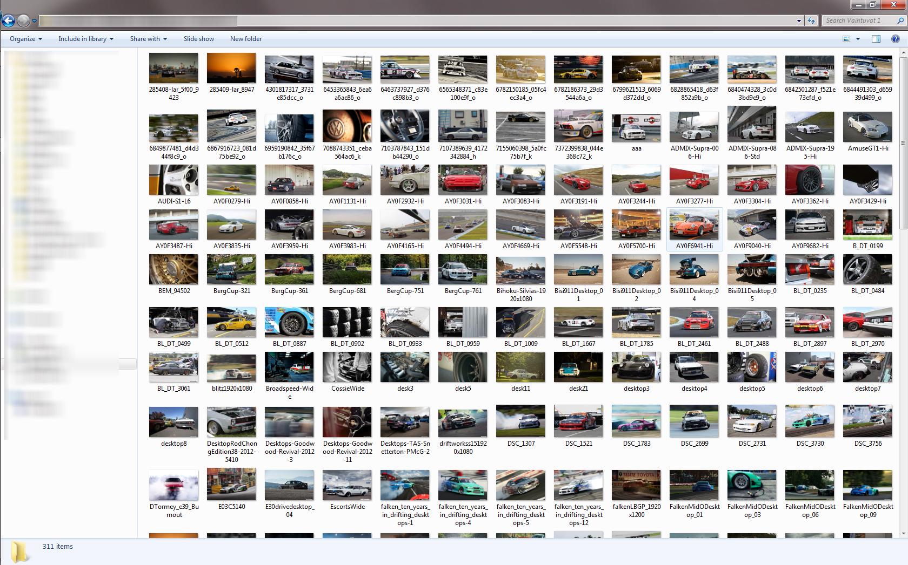The image size is (908, 565).
Task: Open the recent pages dropdown arrow
Action: click(x=34, y=21)
